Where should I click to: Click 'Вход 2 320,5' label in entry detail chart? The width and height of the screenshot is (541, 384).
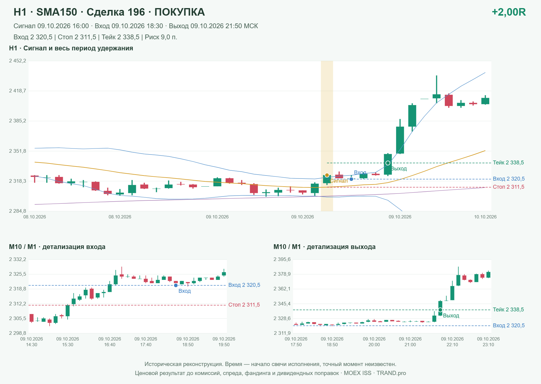pos(244,285)
